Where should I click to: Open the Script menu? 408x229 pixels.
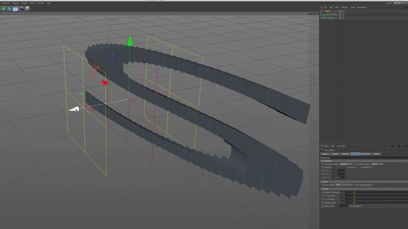coord(33,3)
